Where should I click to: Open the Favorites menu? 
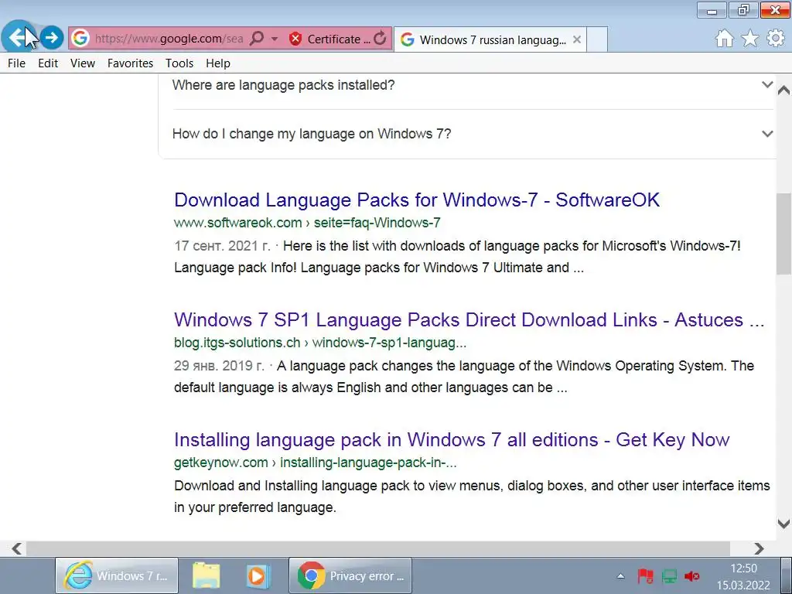pyautogui.click(x=130, y=63)
